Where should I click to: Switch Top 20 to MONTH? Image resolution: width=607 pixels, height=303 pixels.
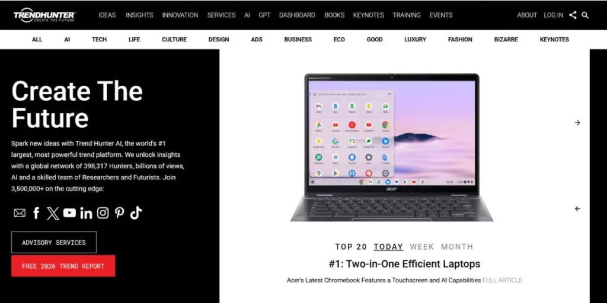coord(457,247)
